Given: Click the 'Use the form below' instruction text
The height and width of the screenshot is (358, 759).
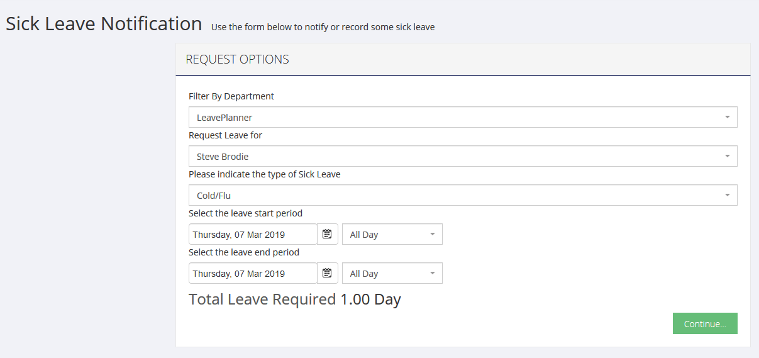Looking at the screenshot, I should click(x=323, y=27).
